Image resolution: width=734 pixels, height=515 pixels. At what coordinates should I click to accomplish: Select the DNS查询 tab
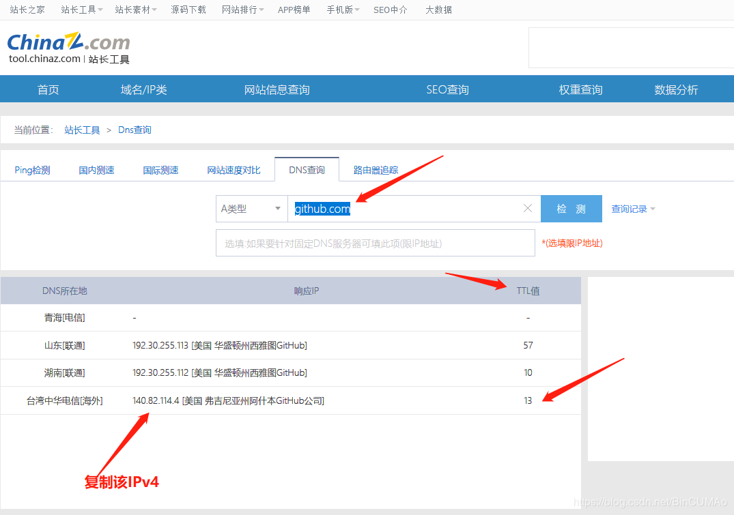[307, 169]
